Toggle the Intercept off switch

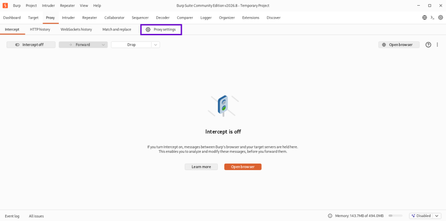tap(31, 45)
